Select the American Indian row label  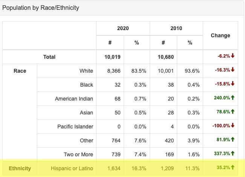(x=74, y=99)
